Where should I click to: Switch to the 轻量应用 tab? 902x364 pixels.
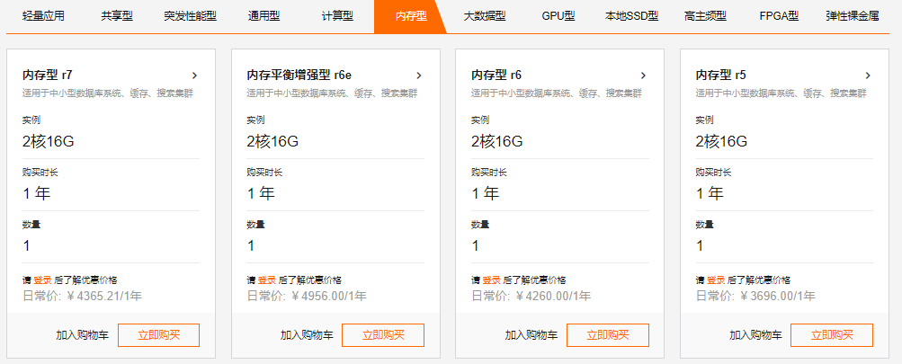(x=43, y=16)
